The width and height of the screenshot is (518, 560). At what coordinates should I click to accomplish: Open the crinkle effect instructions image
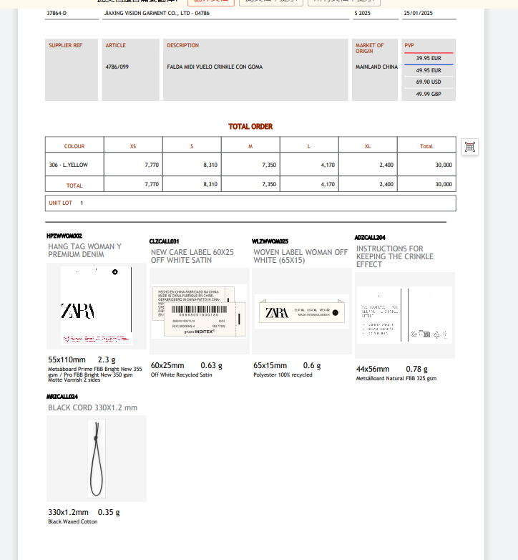[404, 315]
